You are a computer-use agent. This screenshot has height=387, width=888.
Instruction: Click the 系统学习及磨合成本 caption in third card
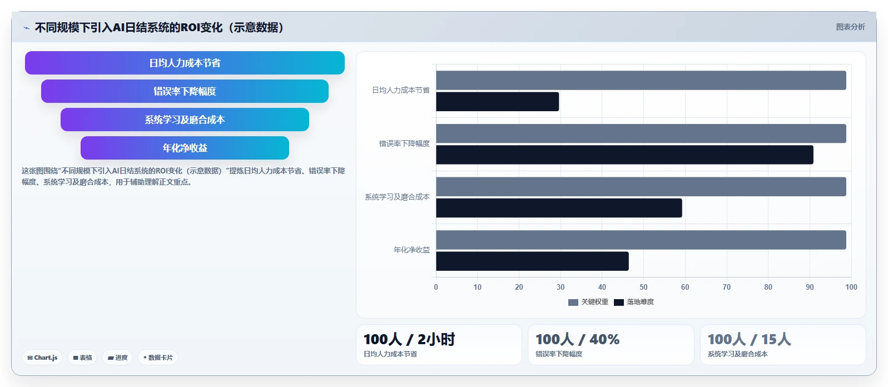click(737, 354)
